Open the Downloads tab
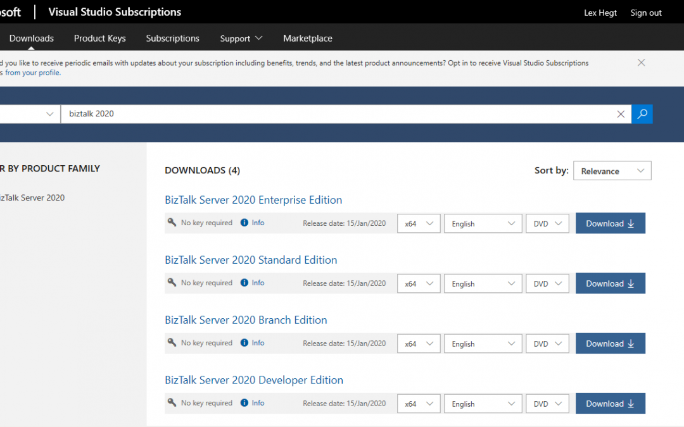 [x=32, y=39]
